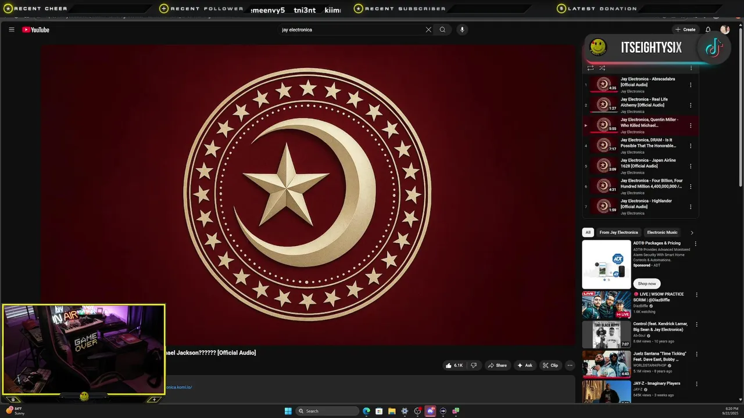
Task: Open Control feat. Kendrick Lamar video
Action: pyautogui.click(x=606, y=334)
